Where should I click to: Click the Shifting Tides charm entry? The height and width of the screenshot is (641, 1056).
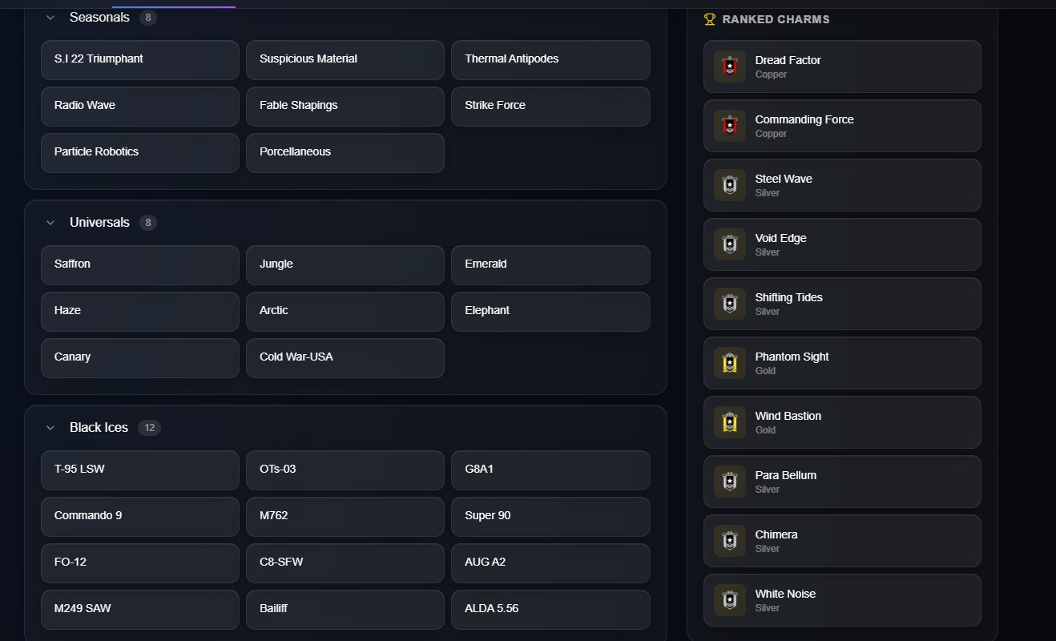coord(842,304)
